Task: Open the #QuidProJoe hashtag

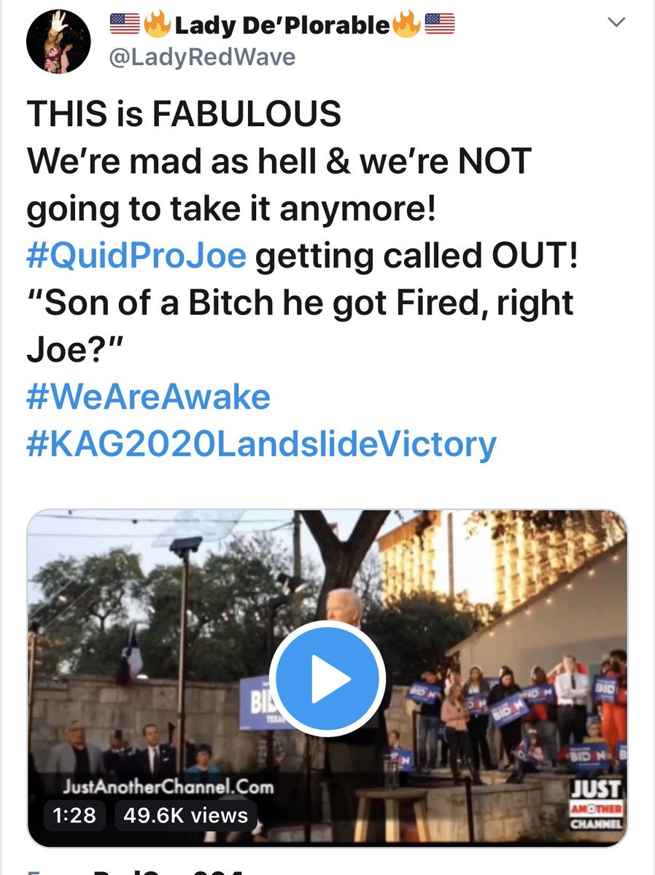Action: click(136, 257)
